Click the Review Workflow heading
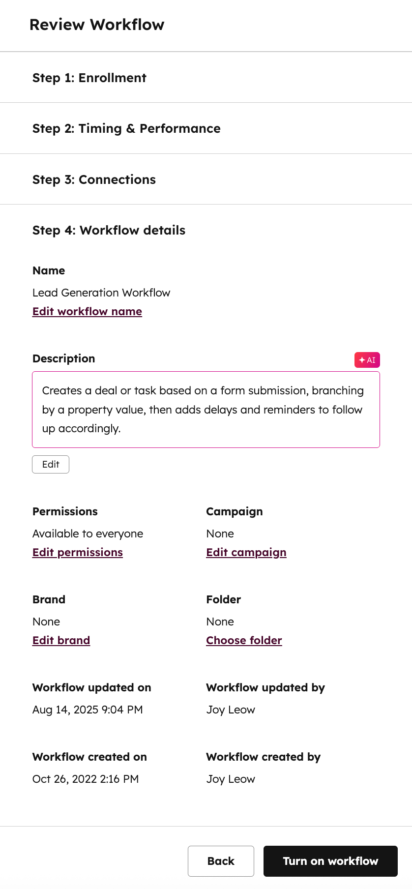The height and width of the screenshot is (889, 412). tap(97, 24)
